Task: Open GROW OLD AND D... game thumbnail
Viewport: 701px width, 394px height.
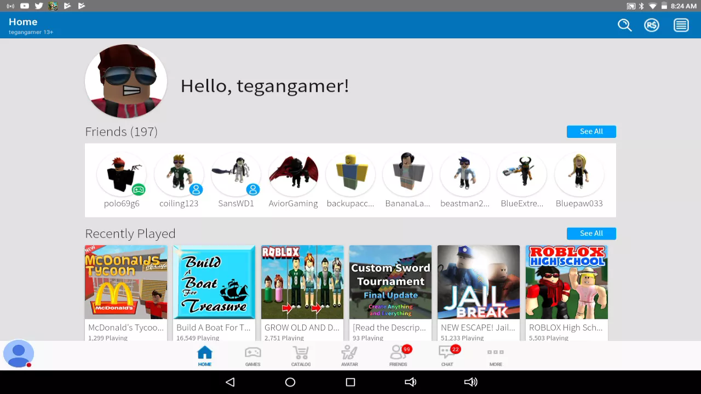Action: 302,282
